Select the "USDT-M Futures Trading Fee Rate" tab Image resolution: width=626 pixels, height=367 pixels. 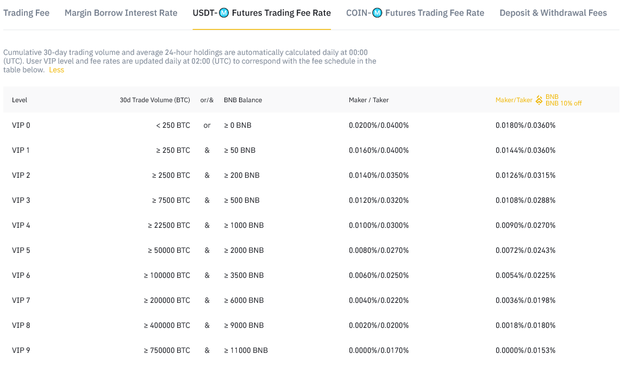pos(261,13)
